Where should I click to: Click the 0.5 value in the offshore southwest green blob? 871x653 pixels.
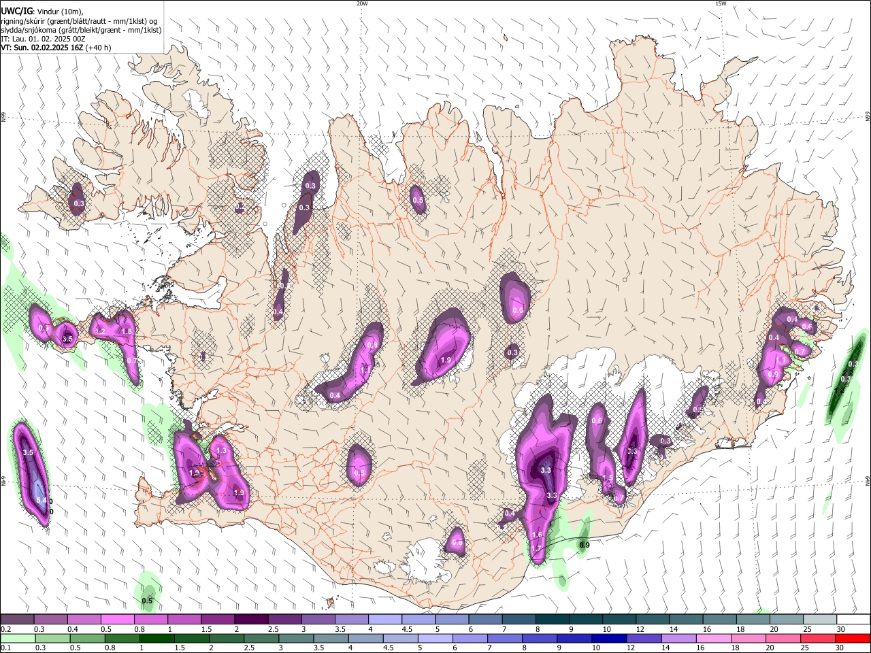click(x=147, y=601)
